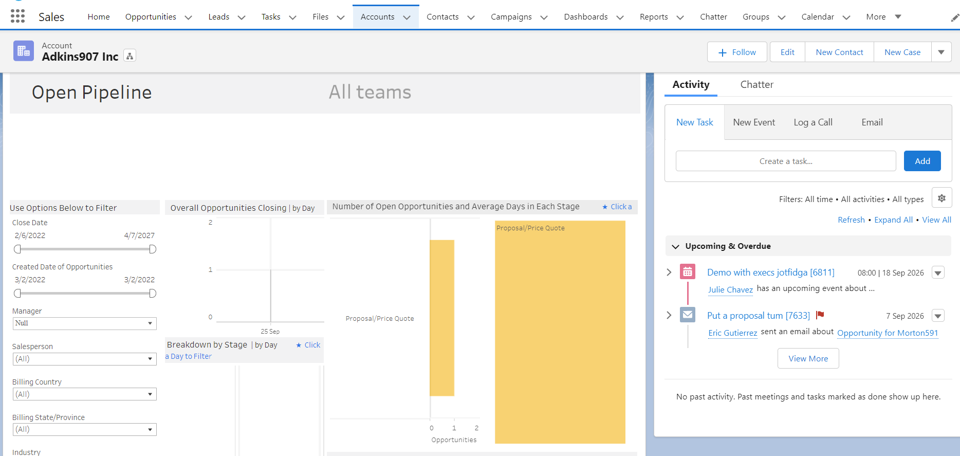This screenshot has width=960, height=456.
Task: Click the Adkins907 Inc account building icon
Action: tap(24, 51)
